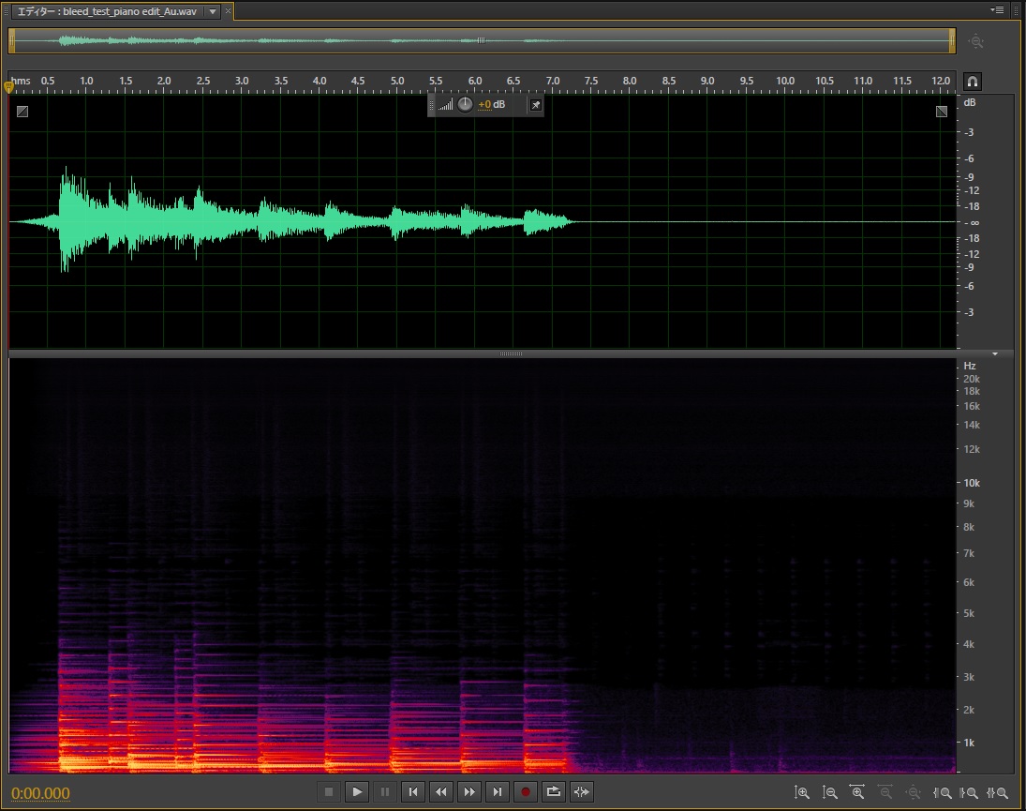Click the Skip Selection button

click(x=582, y=792)
